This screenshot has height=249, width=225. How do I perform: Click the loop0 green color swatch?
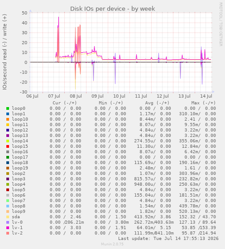click(8, 108)
